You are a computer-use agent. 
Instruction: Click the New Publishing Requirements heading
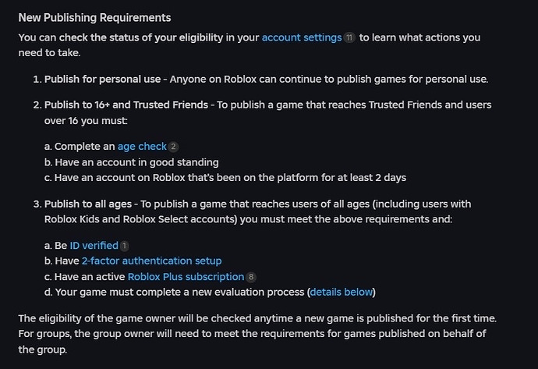pos(94,17)
